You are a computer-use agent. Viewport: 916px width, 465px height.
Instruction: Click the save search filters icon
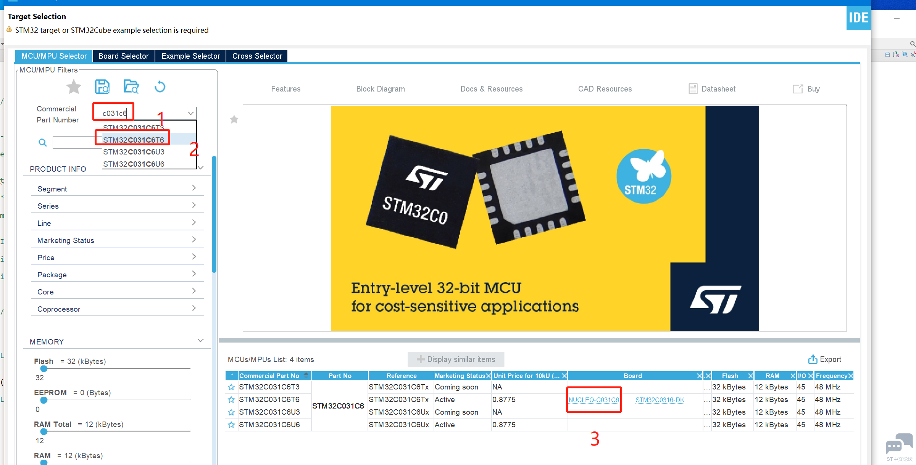click(102, 87)
